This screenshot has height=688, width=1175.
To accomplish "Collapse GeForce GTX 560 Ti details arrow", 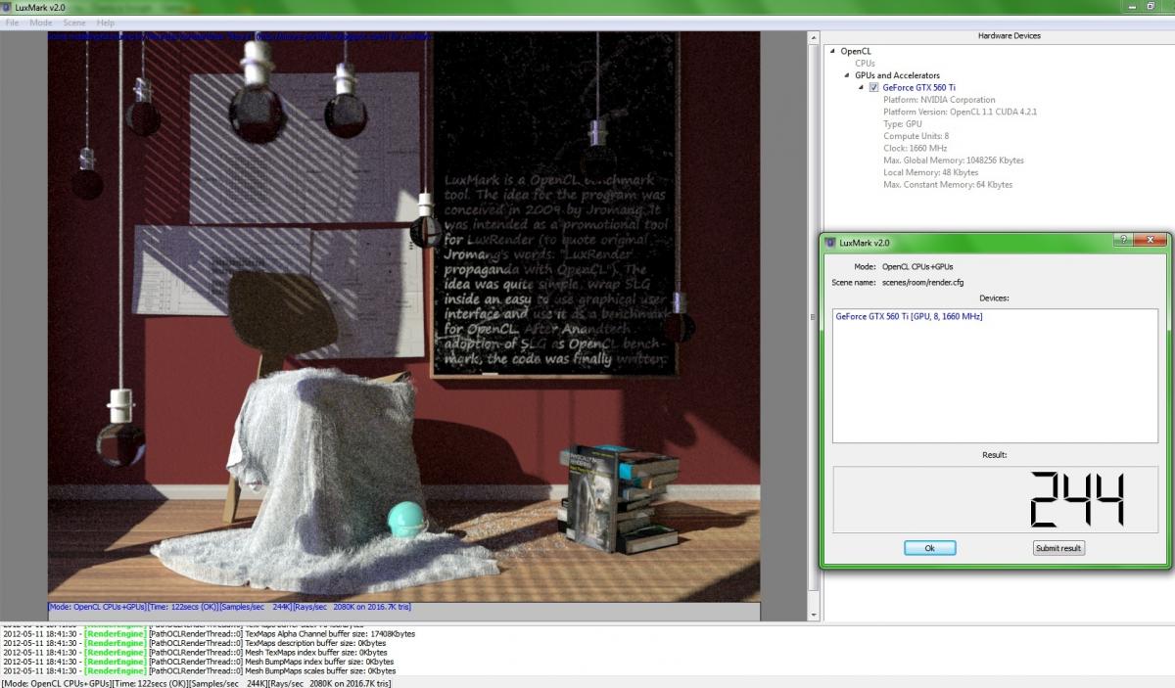I will pyautogui.click(x=860, y=87).
